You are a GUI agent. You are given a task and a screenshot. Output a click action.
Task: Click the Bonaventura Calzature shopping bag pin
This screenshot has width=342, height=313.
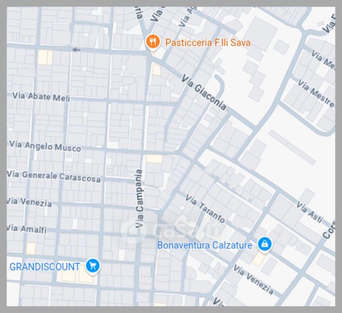pos(264,245)
